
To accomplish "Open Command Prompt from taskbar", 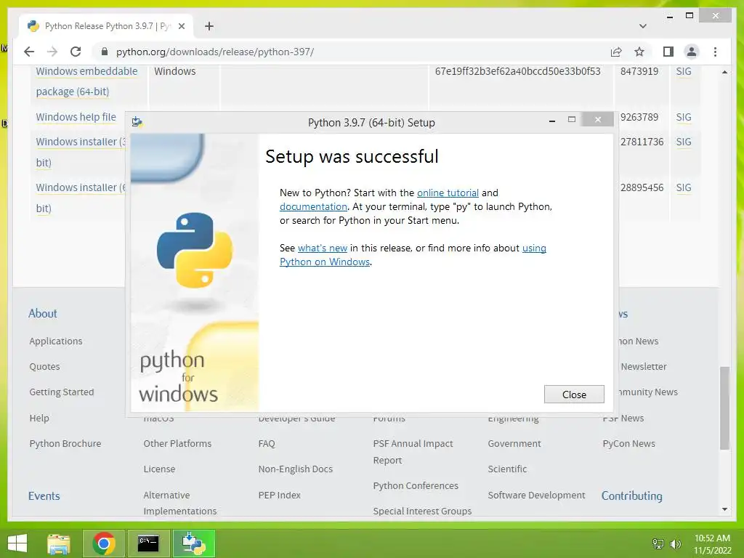I will pos(148,543).
